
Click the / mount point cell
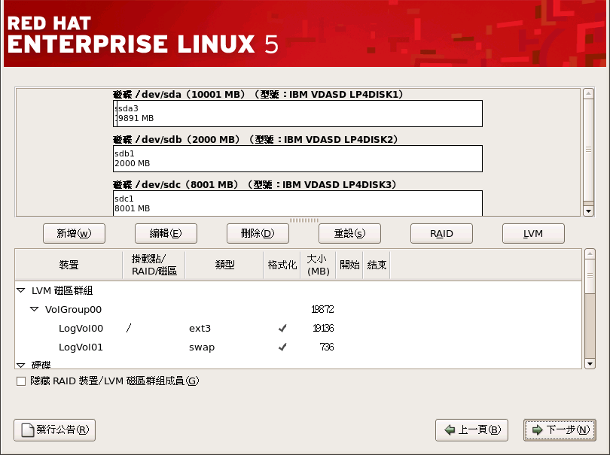(x=129, y=329)
